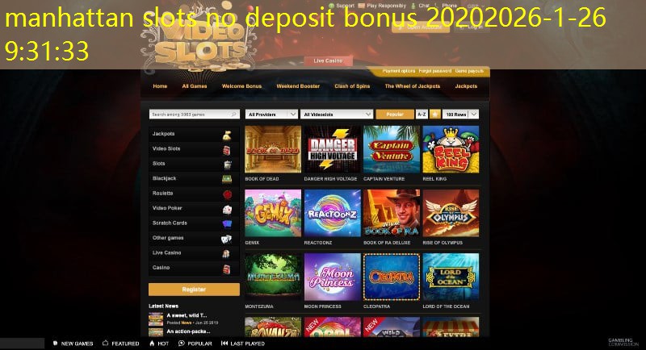Go to The Wheel of Jackpots tab
Viewport: 646px width, 350px height.
tap(413, 86)
